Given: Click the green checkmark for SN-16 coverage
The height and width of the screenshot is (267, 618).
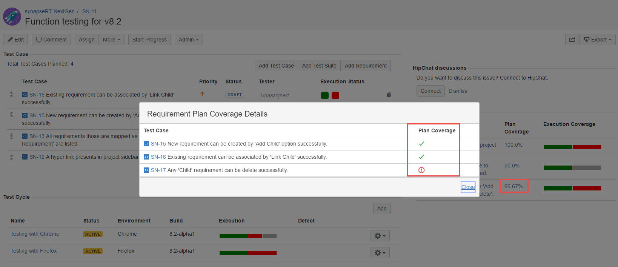Looking at the screenshot, I should [421, 157].
